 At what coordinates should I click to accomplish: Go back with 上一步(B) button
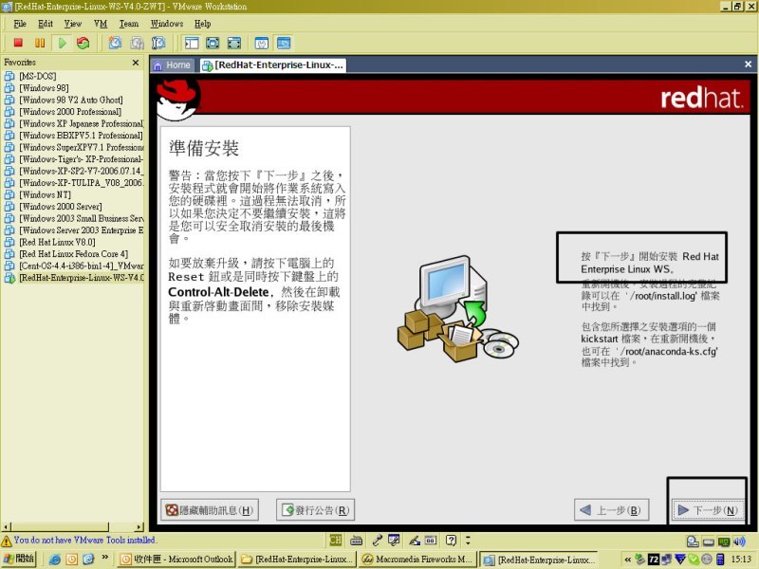[611, 510]
